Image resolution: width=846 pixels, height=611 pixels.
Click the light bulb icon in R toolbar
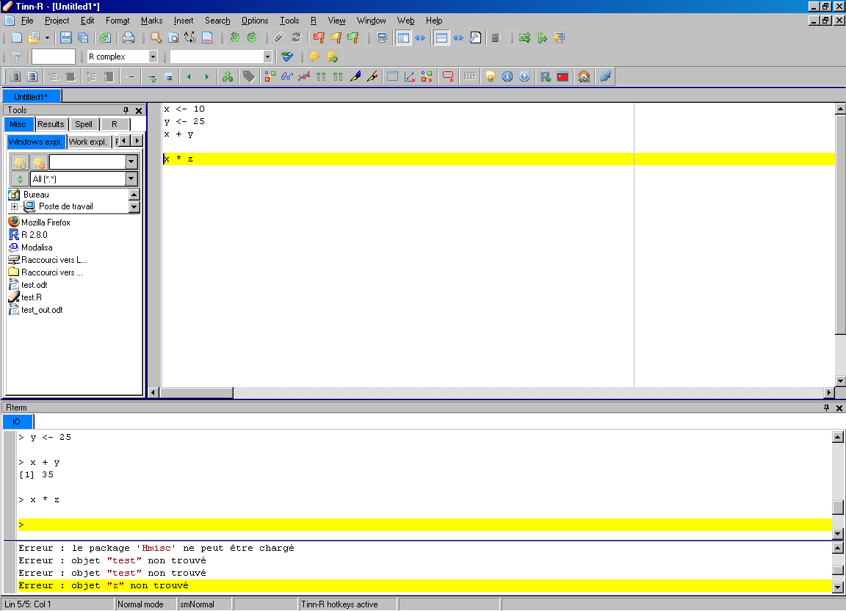(490, 76)
